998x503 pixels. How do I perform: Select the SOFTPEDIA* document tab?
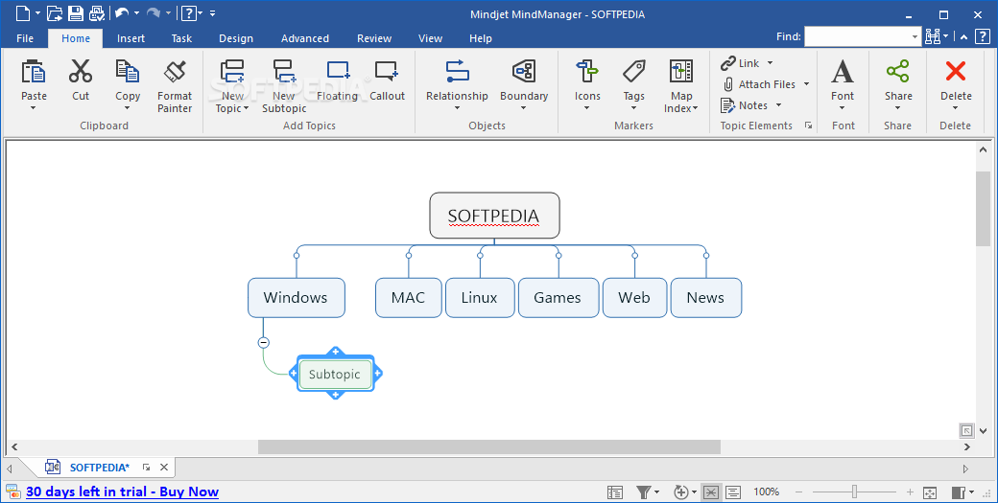99,468
